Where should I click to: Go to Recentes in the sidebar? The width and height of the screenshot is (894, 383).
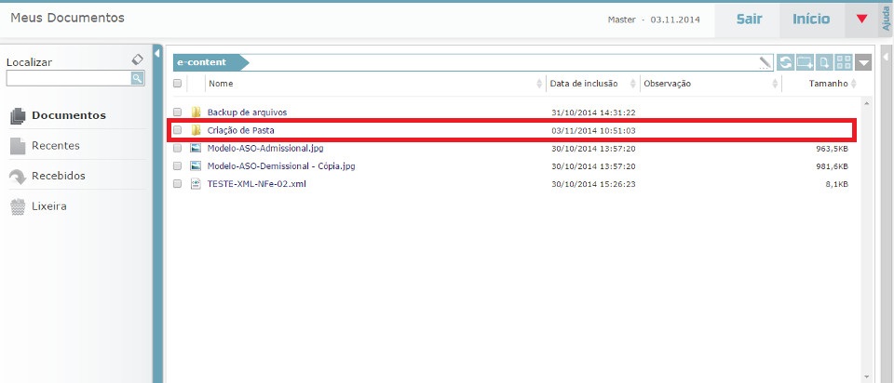55,146
